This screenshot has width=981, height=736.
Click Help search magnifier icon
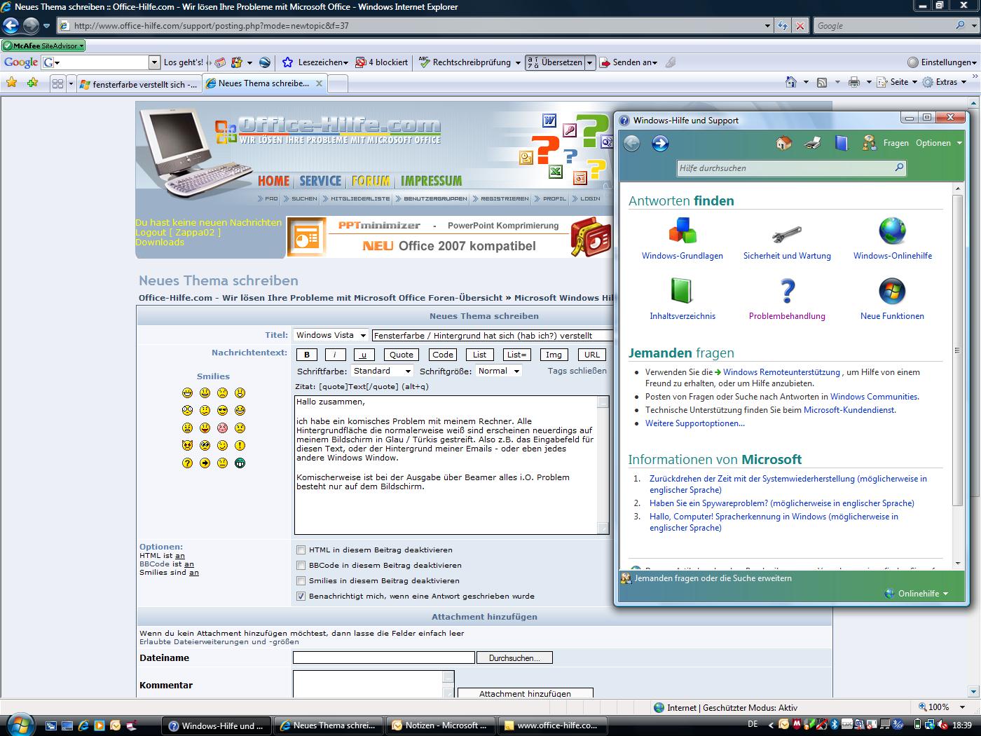tap(899, 168)
